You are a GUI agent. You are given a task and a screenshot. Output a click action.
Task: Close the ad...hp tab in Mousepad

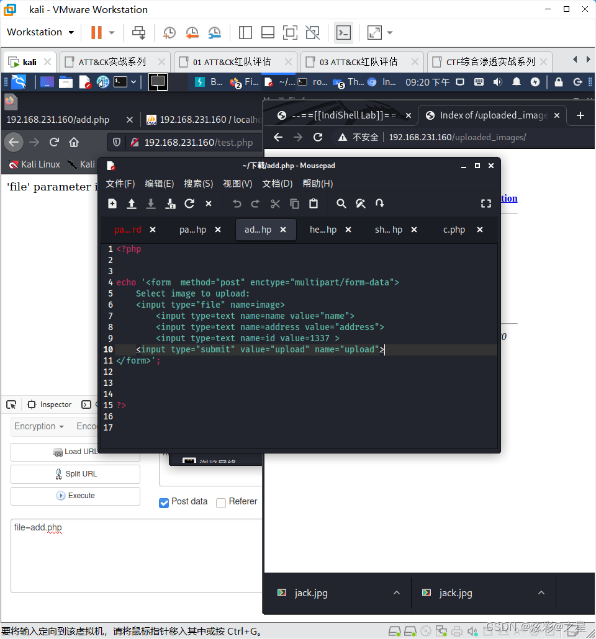(283, 230)
